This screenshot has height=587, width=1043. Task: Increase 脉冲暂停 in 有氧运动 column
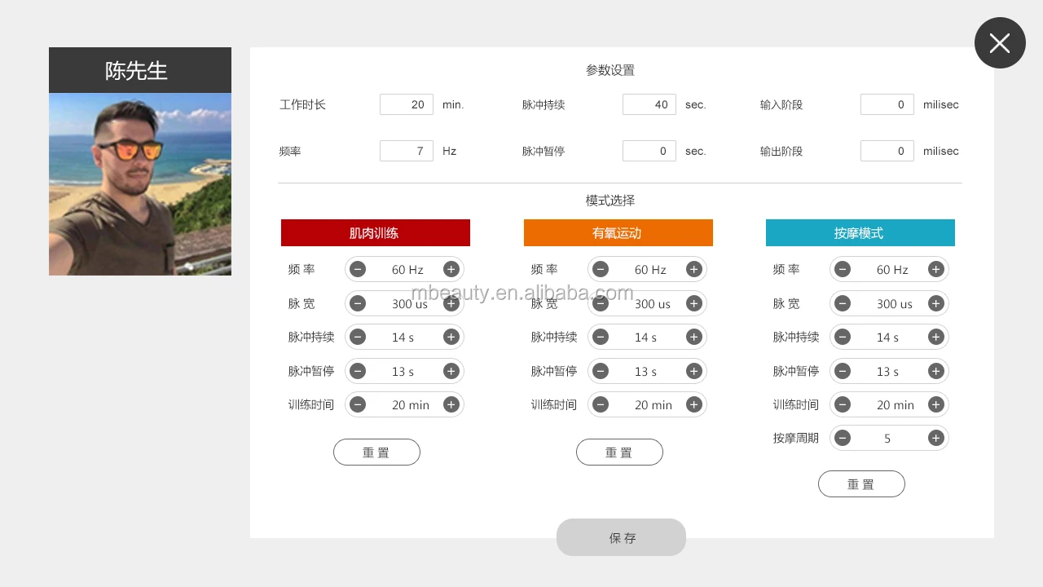(693, 371)
